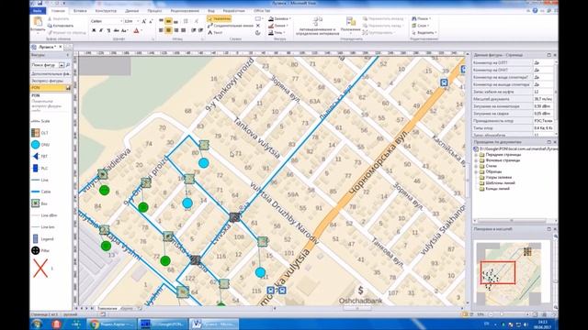Select the FBT splitter stencil shape
The height and width of the screenshot is (330, 588).
36,156
